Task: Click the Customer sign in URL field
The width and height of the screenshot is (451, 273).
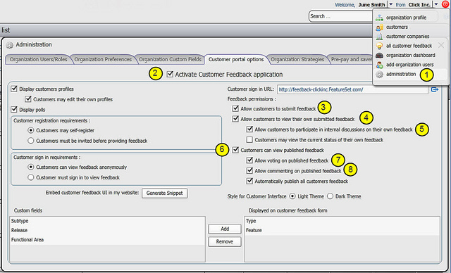Action: click(352, 89)
